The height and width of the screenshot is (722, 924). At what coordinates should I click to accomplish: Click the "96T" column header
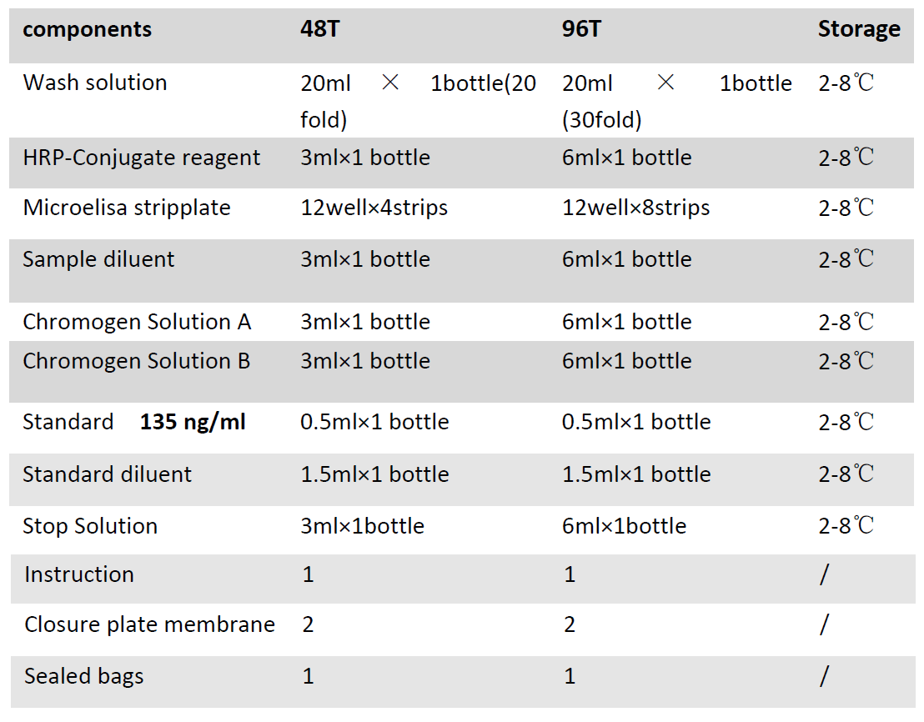pos(581,30)
